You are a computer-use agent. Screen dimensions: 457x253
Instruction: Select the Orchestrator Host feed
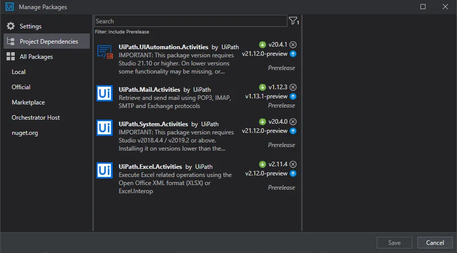tap(36, 118)
